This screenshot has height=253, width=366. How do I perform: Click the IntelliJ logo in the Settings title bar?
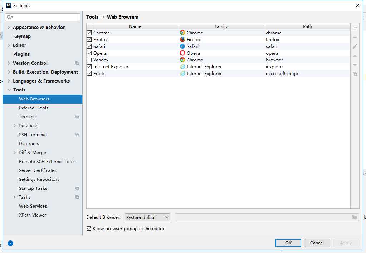8,5
